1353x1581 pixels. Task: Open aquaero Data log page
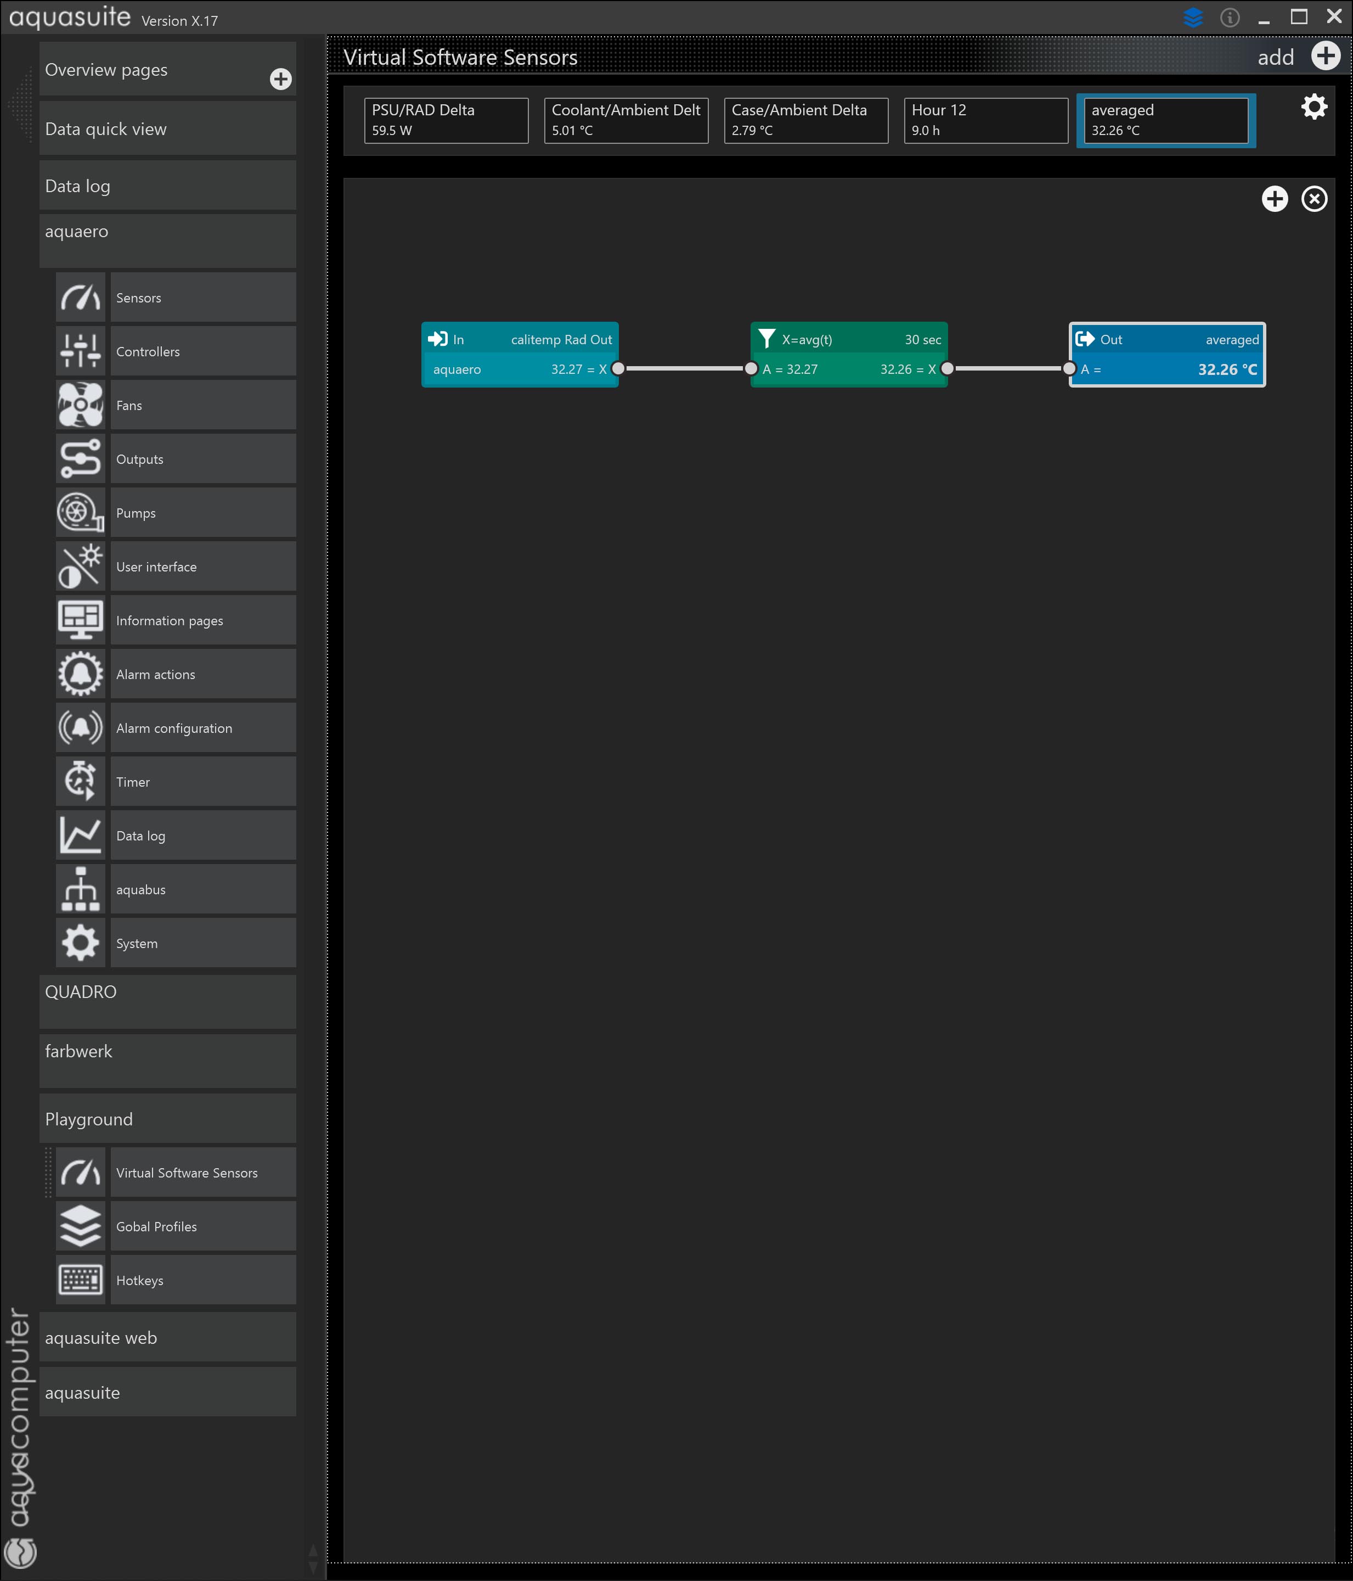click(x=203, y=836)
